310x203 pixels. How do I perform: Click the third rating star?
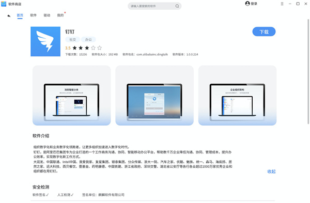(87, 48)
